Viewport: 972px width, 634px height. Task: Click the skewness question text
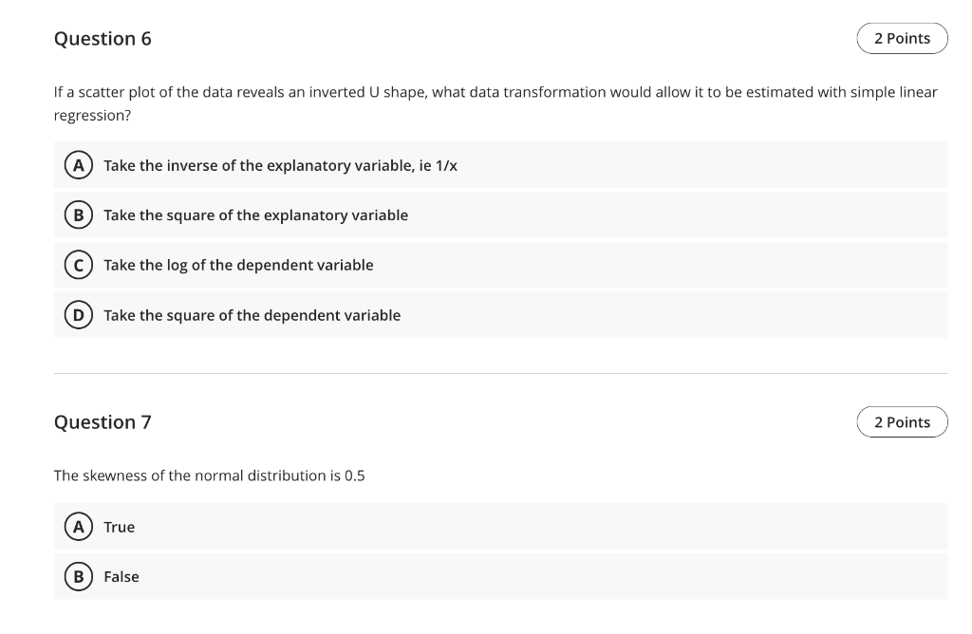210,475
